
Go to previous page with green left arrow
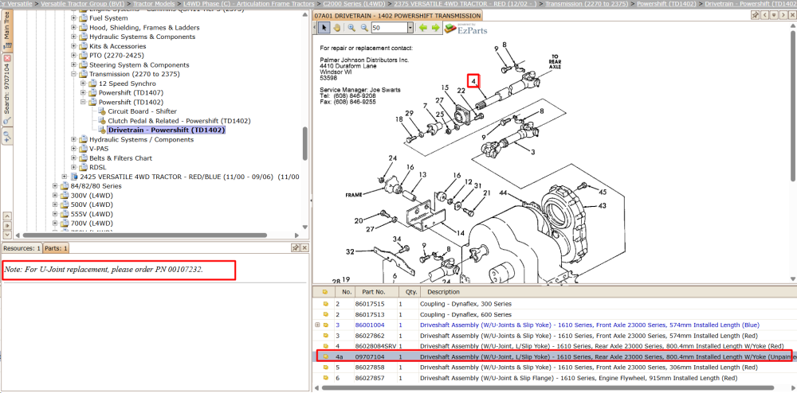point(423,28)
